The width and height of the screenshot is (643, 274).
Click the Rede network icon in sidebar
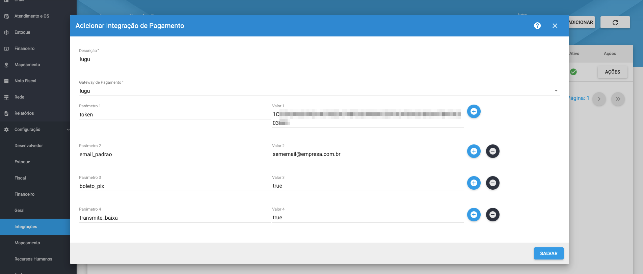[x=6, y=97]
